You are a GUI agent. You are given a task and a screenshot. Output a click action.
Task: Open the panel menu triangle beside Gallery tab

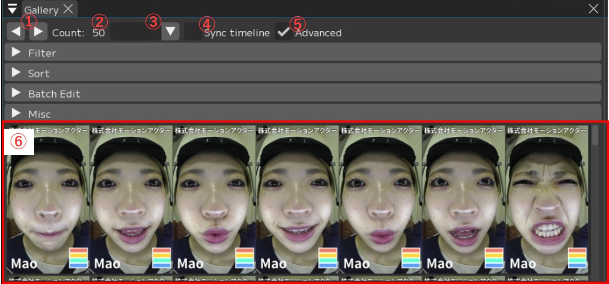[12, 8]
